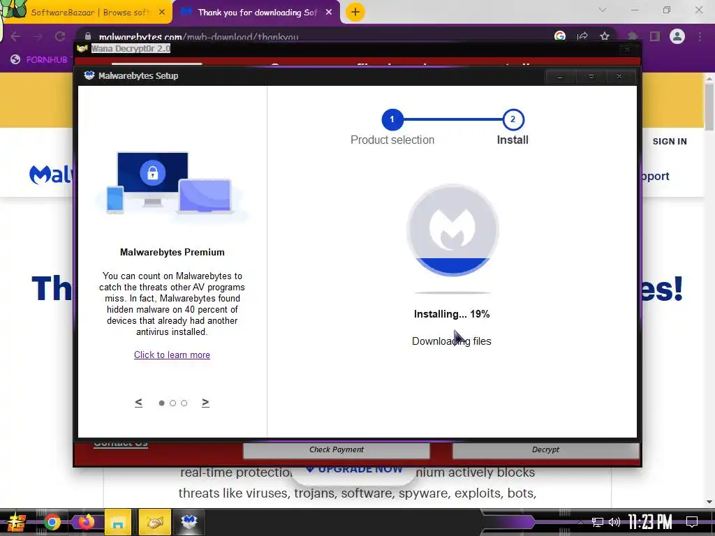The width and height of the screenshot is (715, 536).
Task: Open Chrome three-dot menu
Action: [700, 36]
